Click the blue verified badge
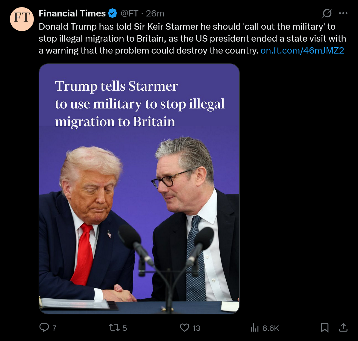 [112, 13]
